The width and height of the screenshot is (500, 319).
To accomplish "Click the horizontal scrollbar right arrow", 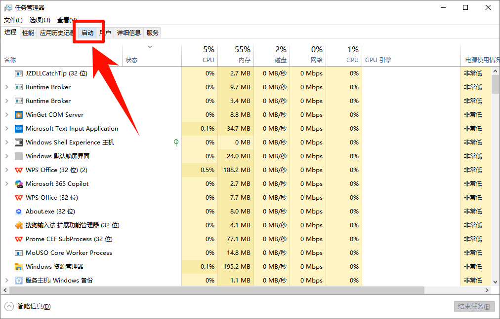I will tap(487, 290).
